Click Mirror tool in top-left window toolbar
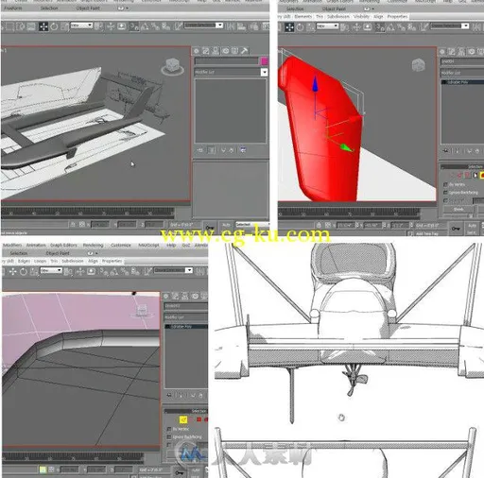Image resolution: width=484 pixels, height=478 pixels. point(231,26)
